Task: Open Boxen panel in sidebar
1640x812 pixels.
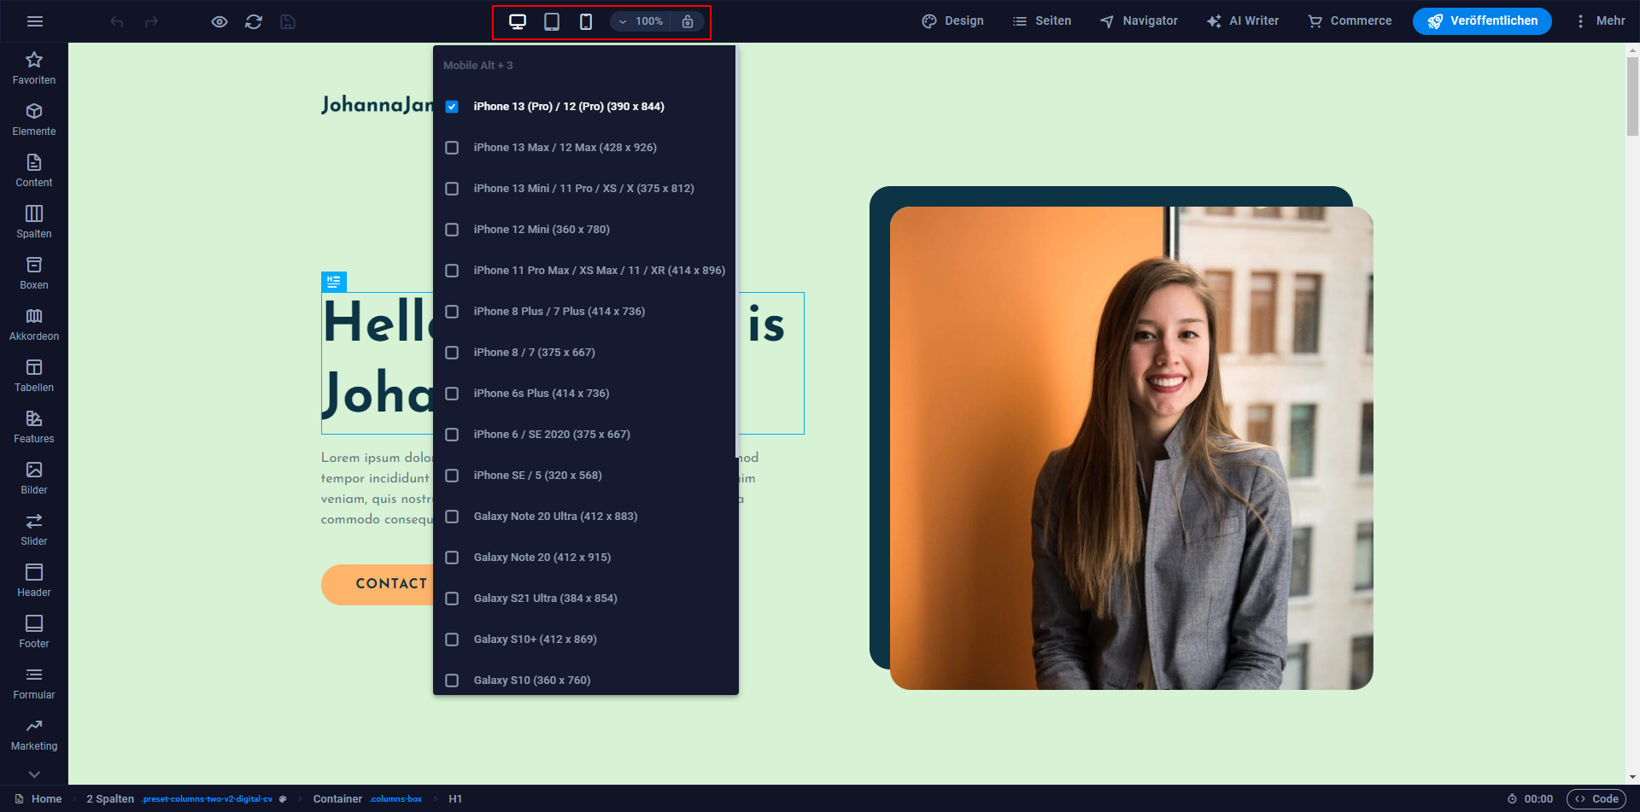Action: [34, 273]
